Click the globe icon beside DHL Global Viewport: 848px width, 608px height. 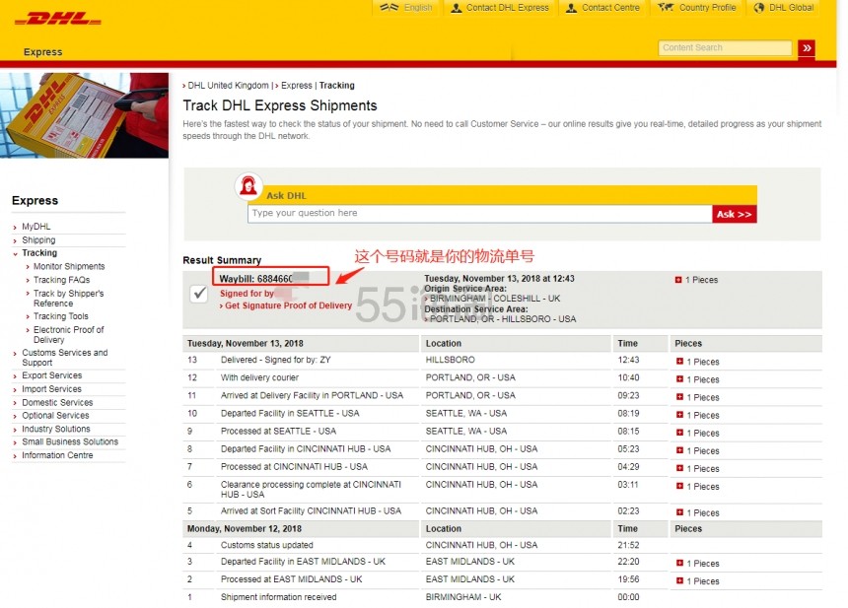coord(759,8)
